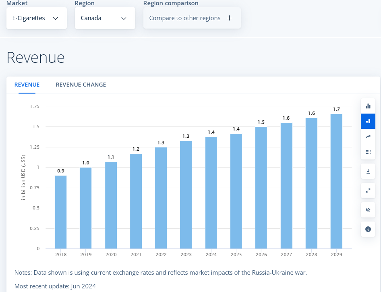Switch to the line trend chart icon

(368, 137)
